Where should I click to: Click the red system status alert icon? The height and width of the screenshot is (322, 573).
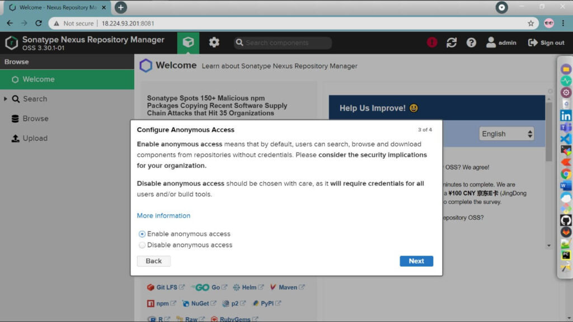[432, 42]
